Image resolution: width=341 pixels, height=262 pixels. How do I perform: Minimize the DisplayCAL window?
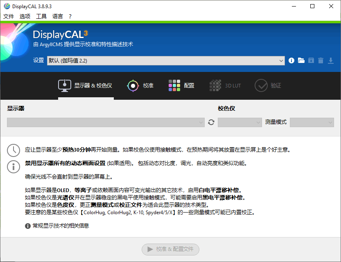pos(294,6)
